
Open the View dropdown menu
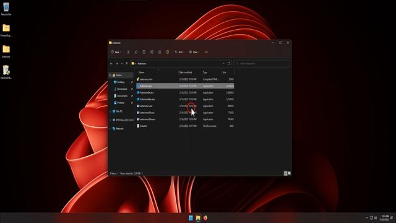click(x=194, y=52)
